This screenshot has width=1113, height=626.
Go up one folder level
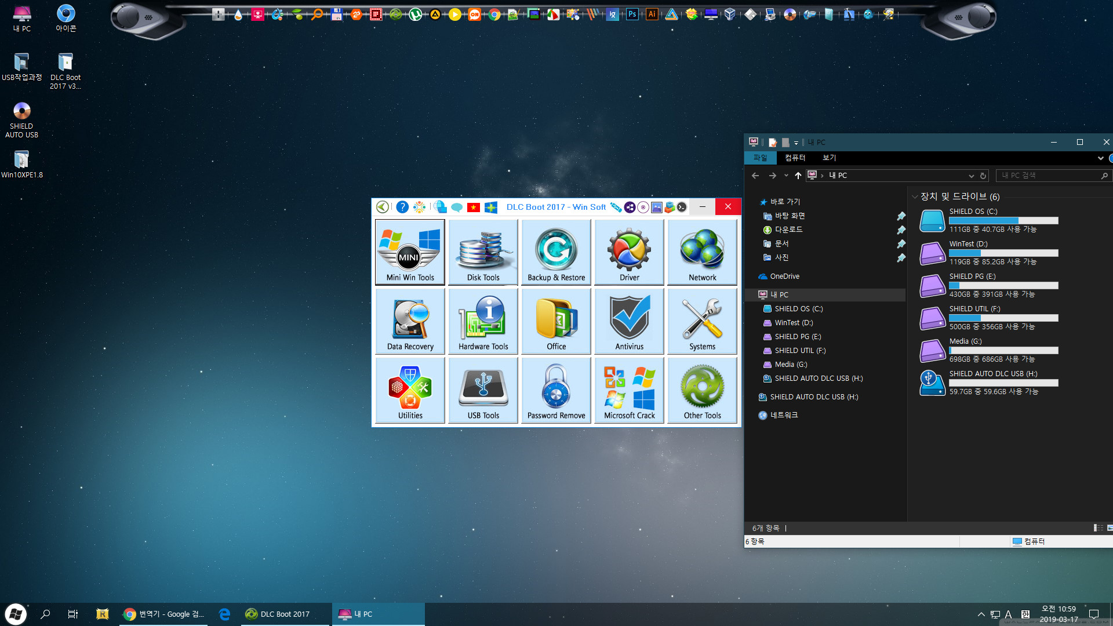pos(798,176)
